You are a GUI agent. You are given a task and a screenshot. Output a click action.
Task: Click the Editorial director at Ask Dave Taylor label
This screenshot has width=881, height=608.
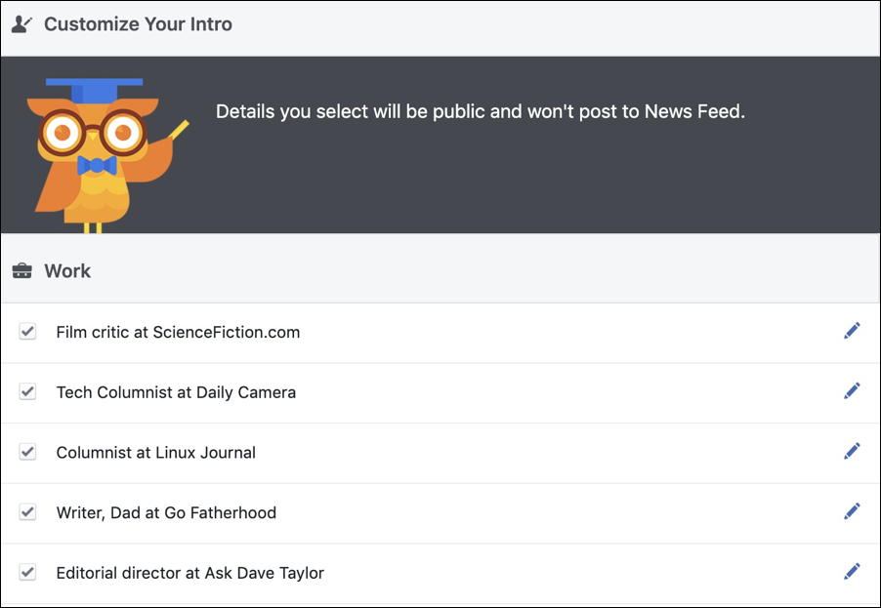pyautogui.click(x=189, y=573)
